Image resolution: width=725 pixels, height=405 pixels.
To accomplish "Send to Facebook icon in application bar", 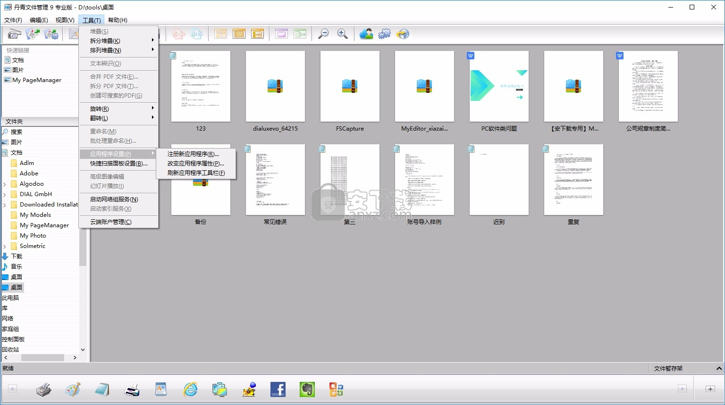I will click(278, 389).
